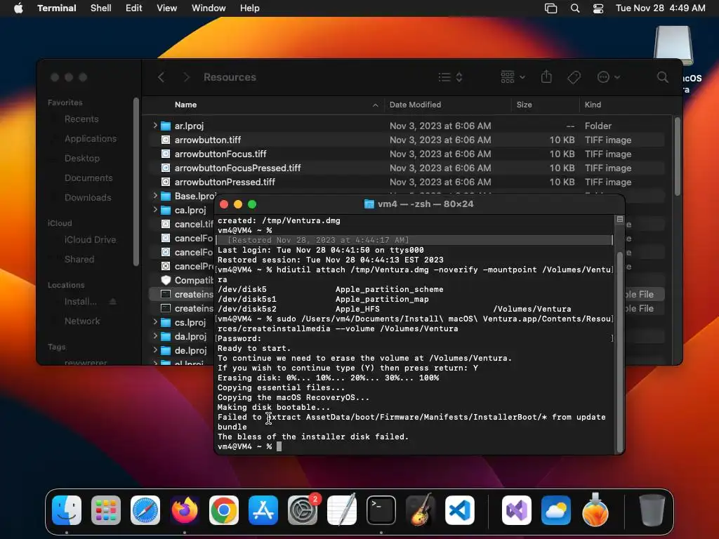The width and height of the screenshot is (719, 539).
Task: Expand the ca.lproj folder
Action: tap(155, 210)
